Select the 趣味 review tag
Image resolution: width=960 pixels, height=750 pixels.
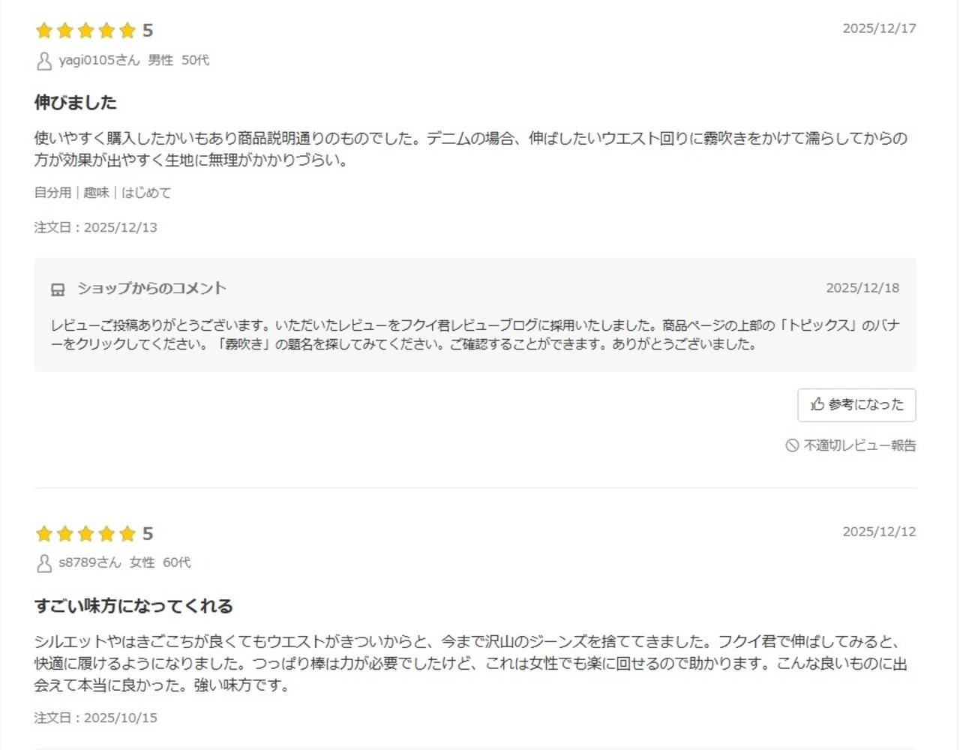[x=96, y=193]
